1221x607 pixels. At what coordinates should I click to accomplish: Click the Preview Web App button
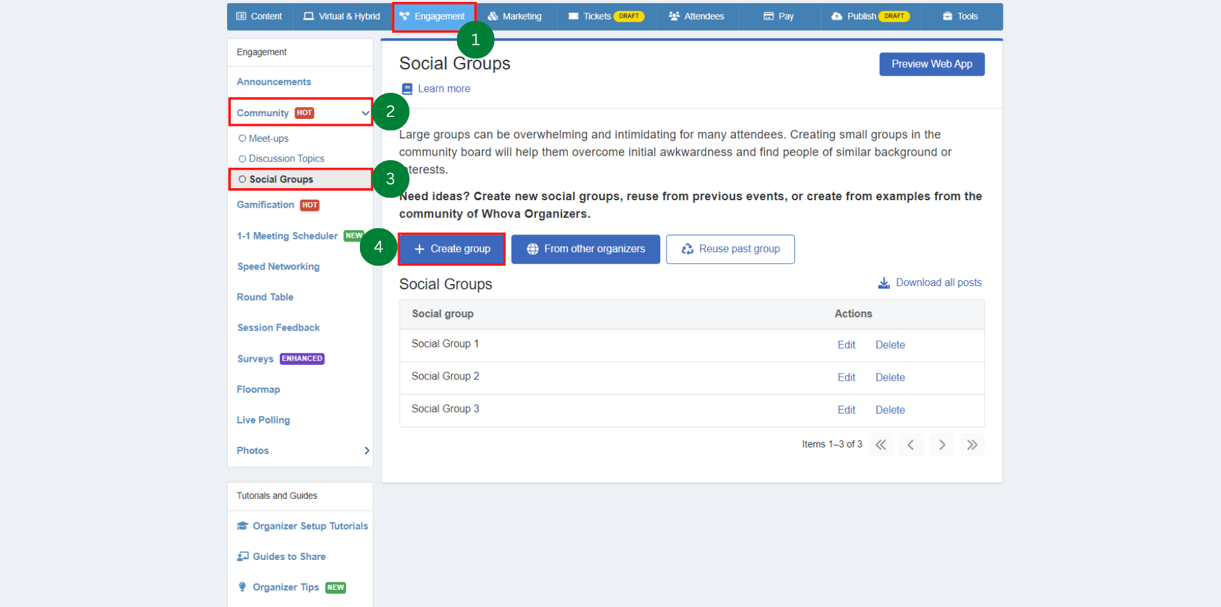click(931, 64)
